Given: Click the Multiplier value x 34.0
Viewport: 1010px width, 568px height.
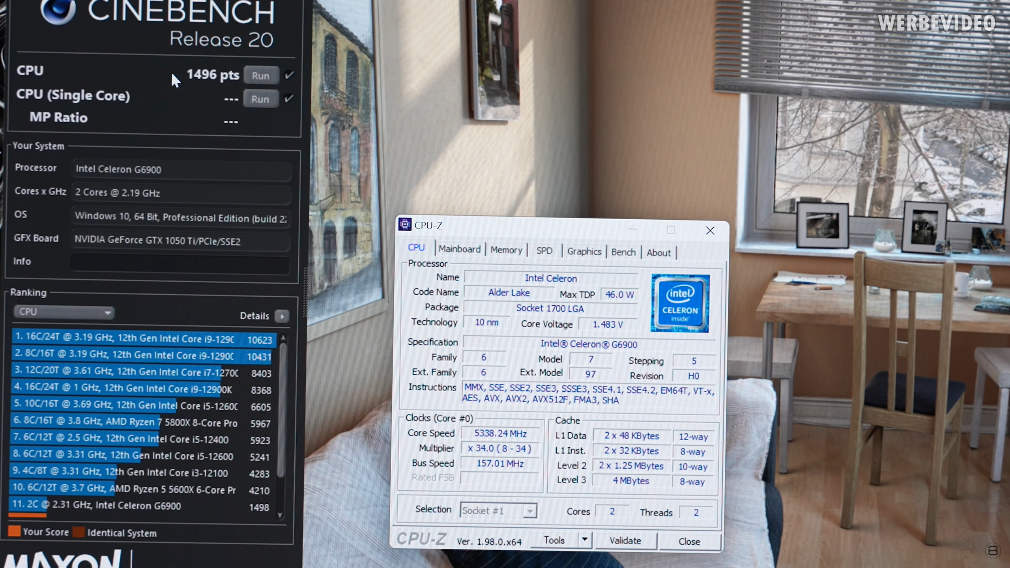Looking at the screenshot, I should pyautogui.click(x=500, y=448).
